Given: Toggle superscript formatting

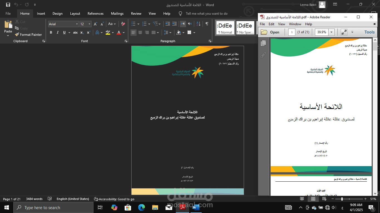Looking at the screenshot, I should point(88,32).
